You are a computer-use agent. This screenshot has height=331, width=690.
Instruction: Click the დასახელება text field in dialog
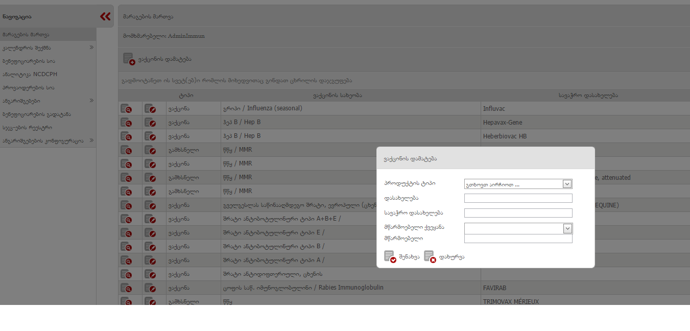point(518,198)
